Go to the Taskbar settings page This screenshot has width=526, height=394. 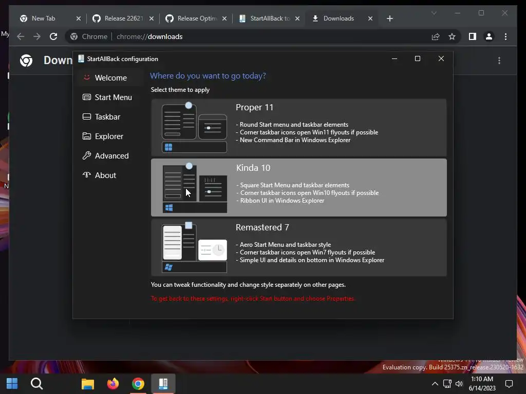click(110, 116)
